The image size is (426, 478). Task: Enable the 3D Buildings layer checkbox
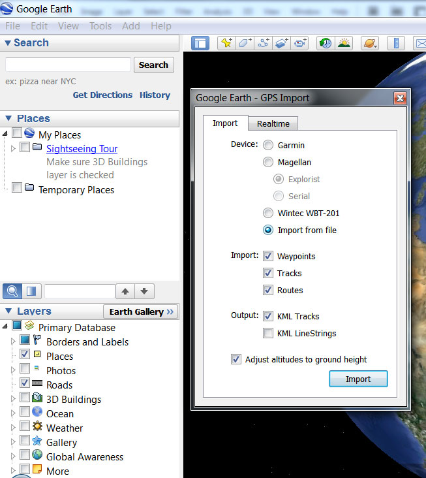25,397
